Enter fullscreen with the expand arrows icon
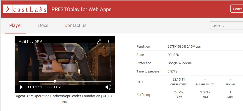 coord(99,42)
